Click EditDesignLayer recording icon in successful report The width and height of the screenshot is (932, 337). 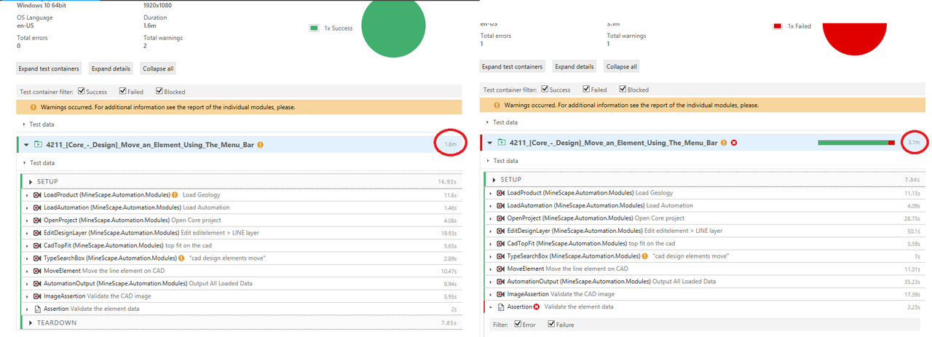(x=37, y=233)
